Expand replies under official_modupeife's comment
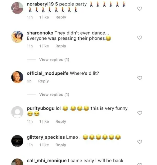The image size is (157, 165). pyautogui.click(x=54, y=94)
